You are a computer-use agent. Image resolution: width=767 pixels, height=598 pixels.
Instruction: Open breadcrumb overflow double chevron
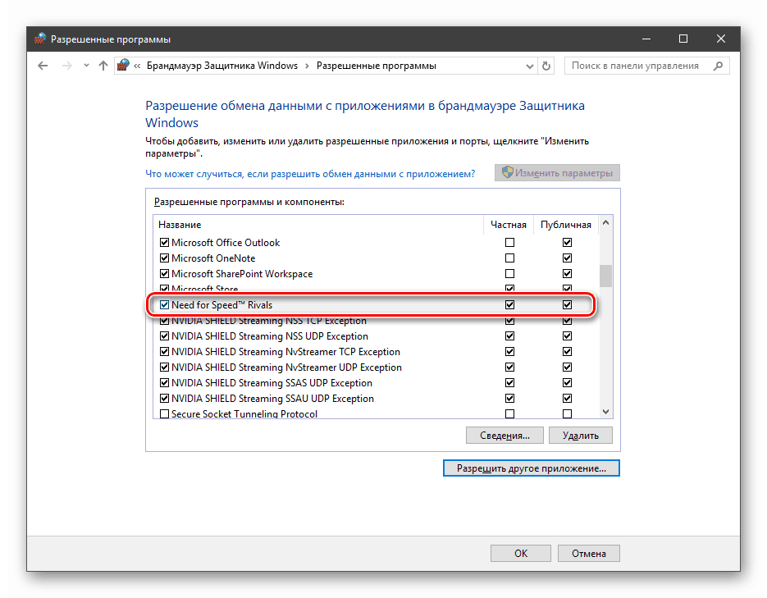click(x=138, y=66)
